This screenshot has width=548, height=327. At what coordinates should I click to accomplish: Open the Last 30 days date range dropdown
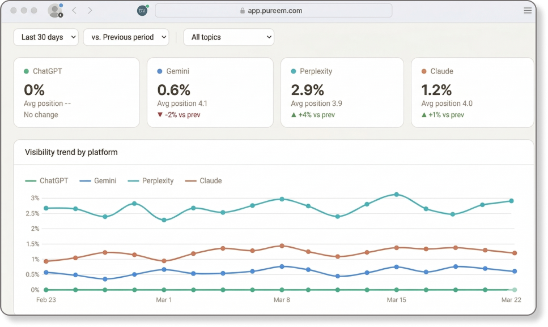point(46,37)
